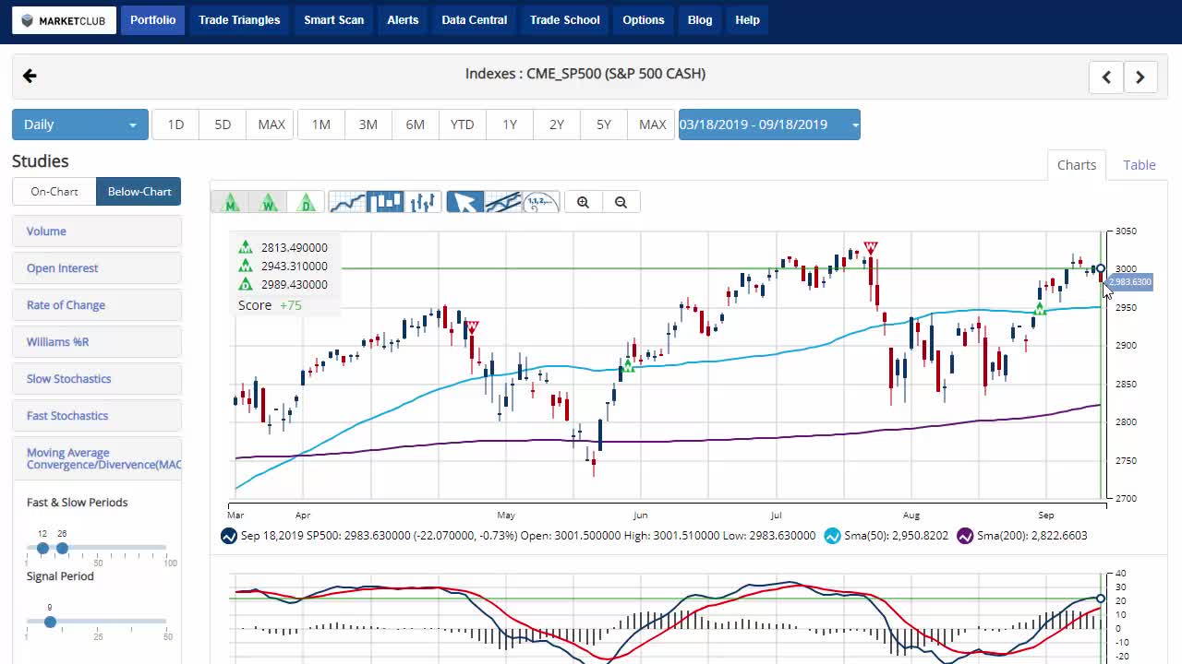Screen dimensions: 1182x664
Task: Toggle the Daily trade triangle icon
Action: (x=307, y=202)
